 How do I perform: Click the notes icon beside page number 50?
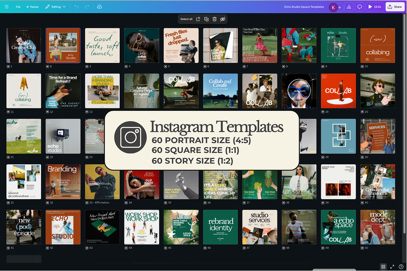362,248
